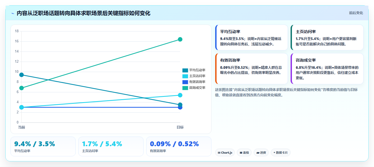The height and width of the screenshot is (167, 374).
Task: Click the 前后变化 badge in the header
Action: [x=356, y=13]
